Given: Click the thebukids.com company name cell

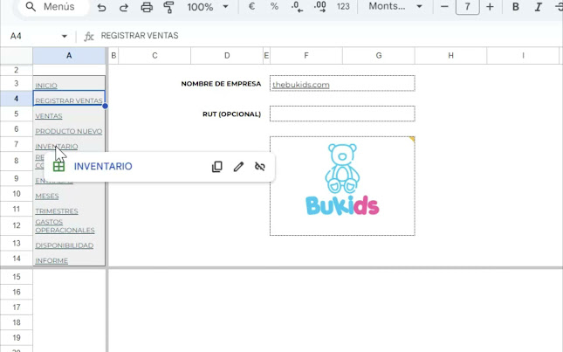Looking at the screenshot, I should tap(342, 83).
